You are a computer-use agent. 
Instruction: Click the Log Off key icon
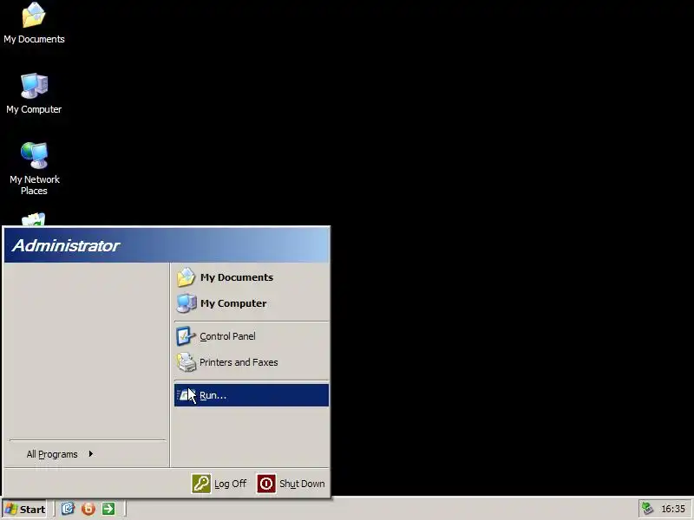201,484
